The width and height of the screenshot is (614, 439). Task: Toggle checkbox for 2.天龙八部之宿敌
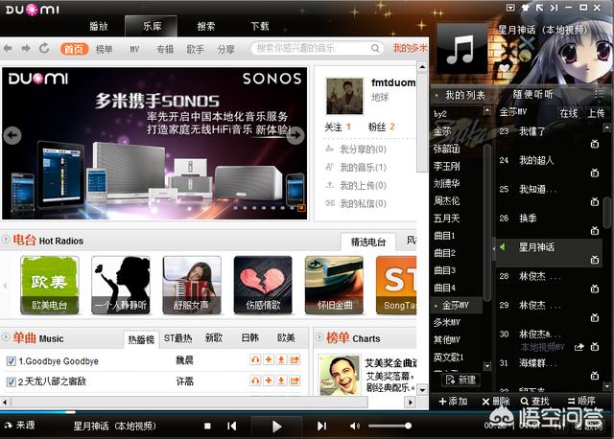point(11,381)
